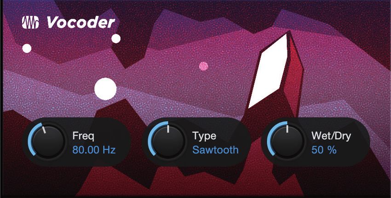Click the white pointer on Type knob
This screenshot has height=198, width=391.
click(168, 129)
